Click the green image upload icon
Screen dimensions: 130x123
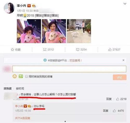[21, 76]
